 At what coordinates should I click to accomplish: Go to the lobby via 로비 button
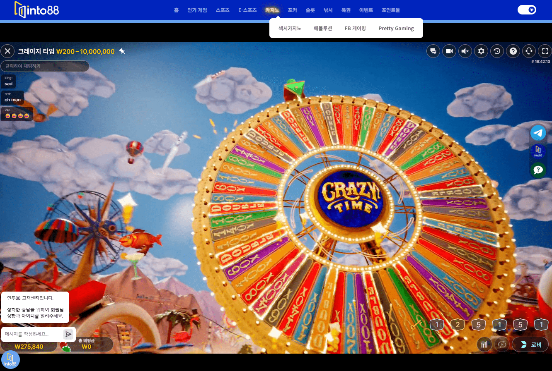click(x=530, y=345)
